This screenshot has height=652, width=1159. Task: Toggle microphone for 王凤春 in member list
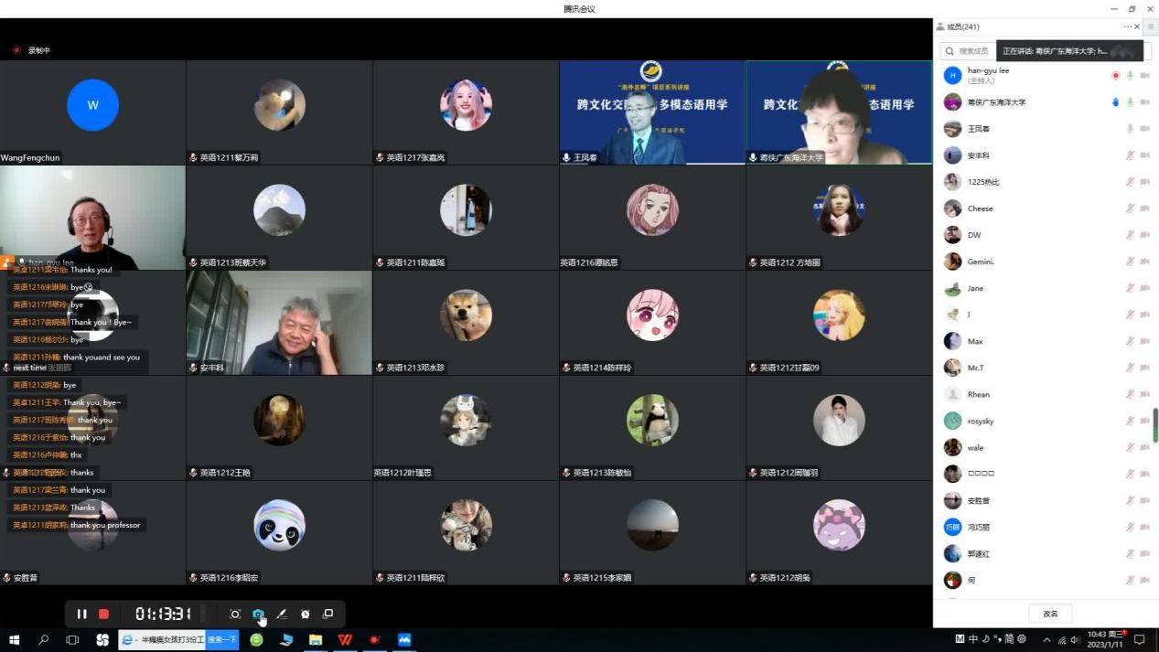coord(1131,129)
